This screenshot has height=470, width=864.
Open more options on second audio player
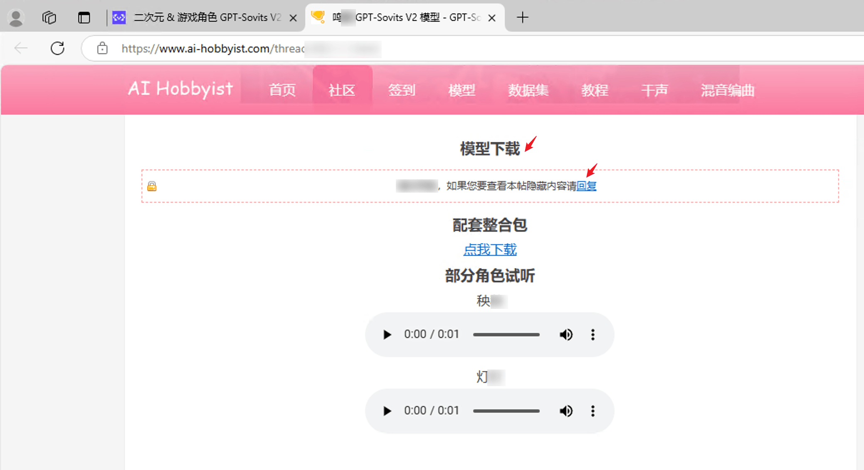(x=593, y=411)
